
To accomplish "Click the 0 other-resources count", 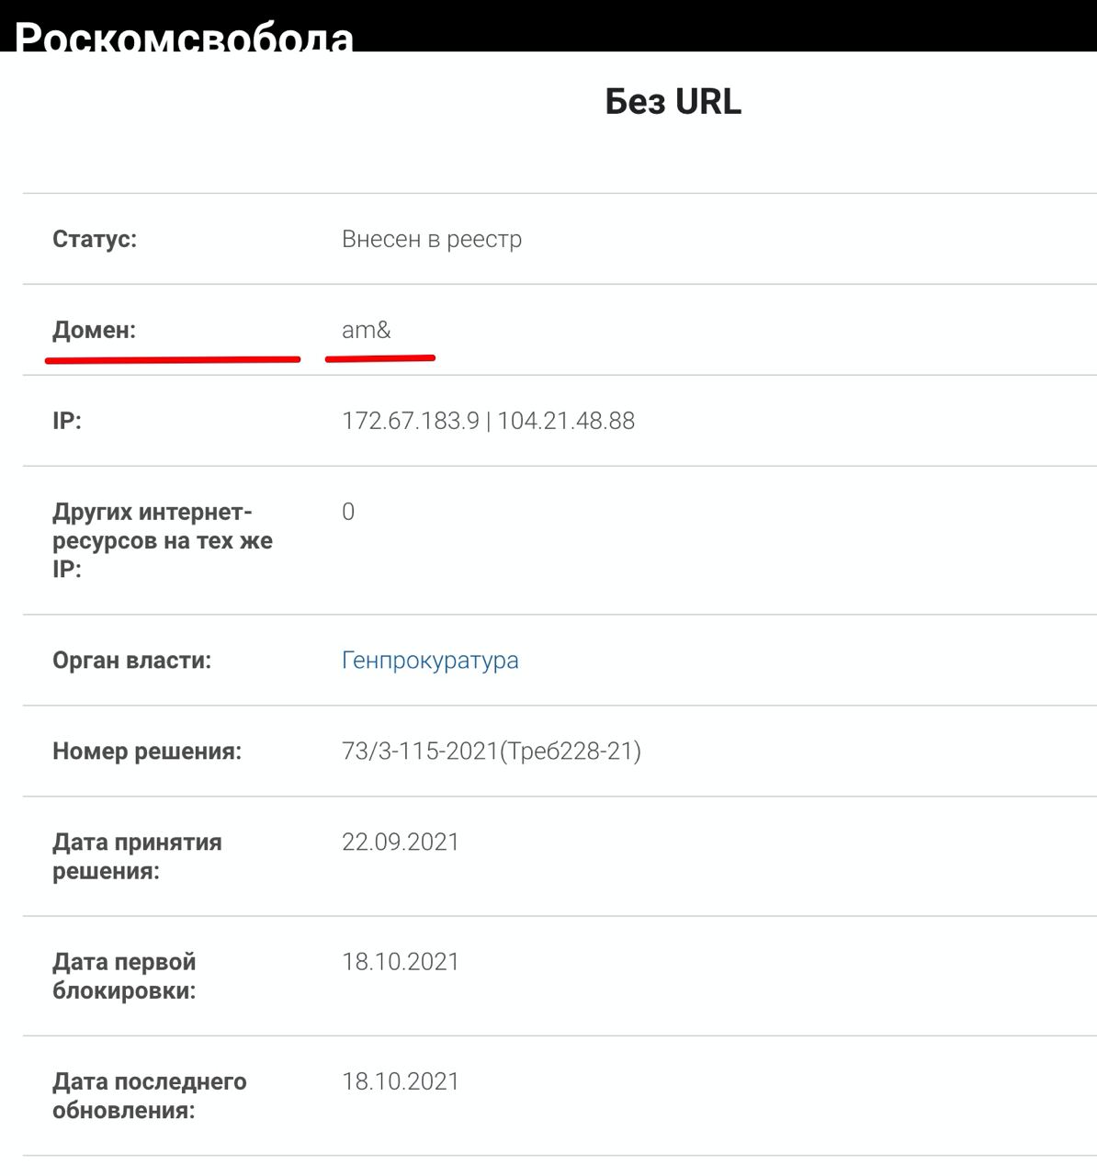I will point(348,512).
